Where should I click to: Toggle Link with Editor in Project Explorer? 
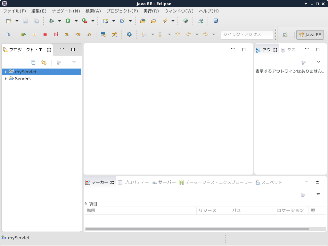click(44, 62)
